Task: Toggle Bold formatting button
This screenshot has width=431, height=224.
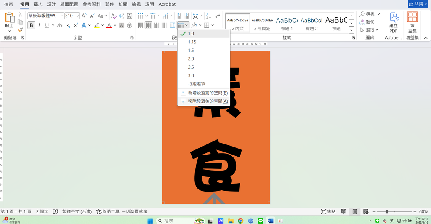Action: [x=31, y=25]
